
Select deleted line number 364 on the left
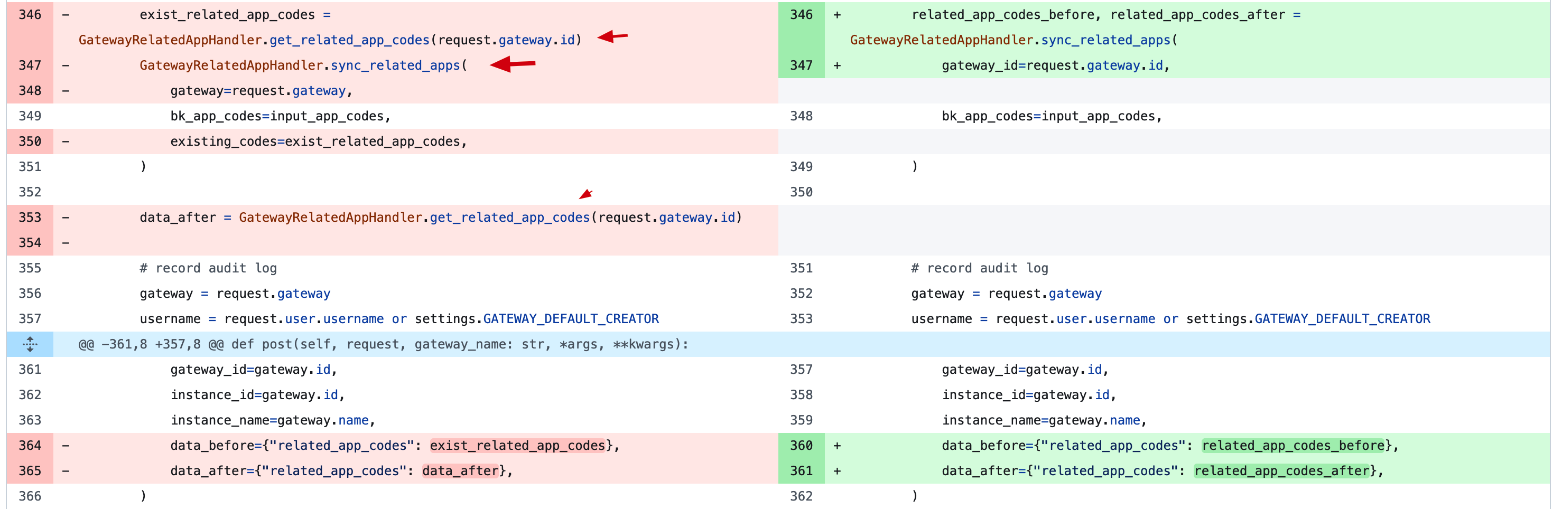coord(30,446)
